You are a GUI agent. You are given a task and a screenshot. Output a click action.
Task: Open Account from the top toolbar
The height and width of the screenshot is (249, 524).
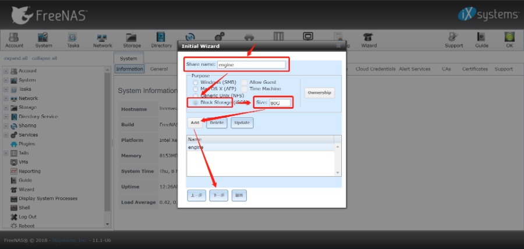[14, 40]
